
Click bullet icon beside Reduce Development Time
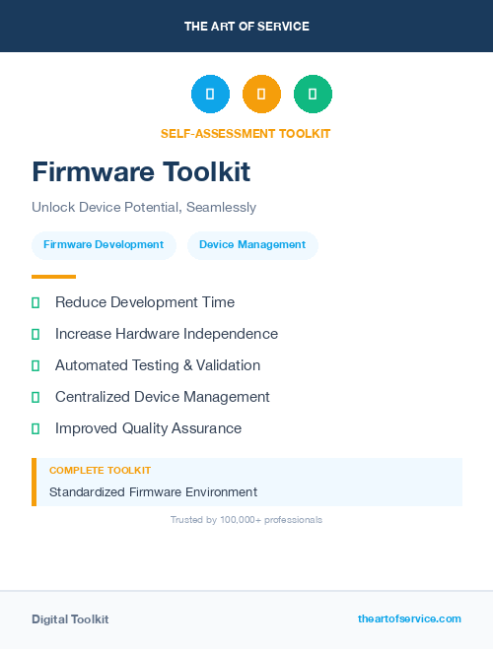(x=35, y=302)
